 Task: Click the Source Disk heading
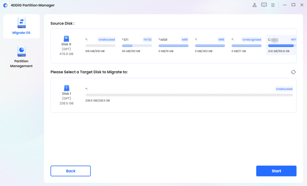[x=63, y=23]
